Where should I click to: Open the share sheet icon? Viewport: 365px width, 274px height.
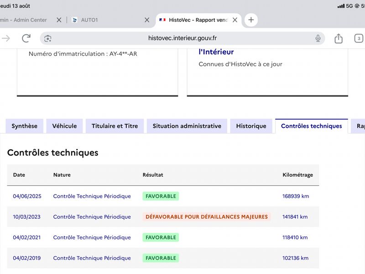[339, 38]
